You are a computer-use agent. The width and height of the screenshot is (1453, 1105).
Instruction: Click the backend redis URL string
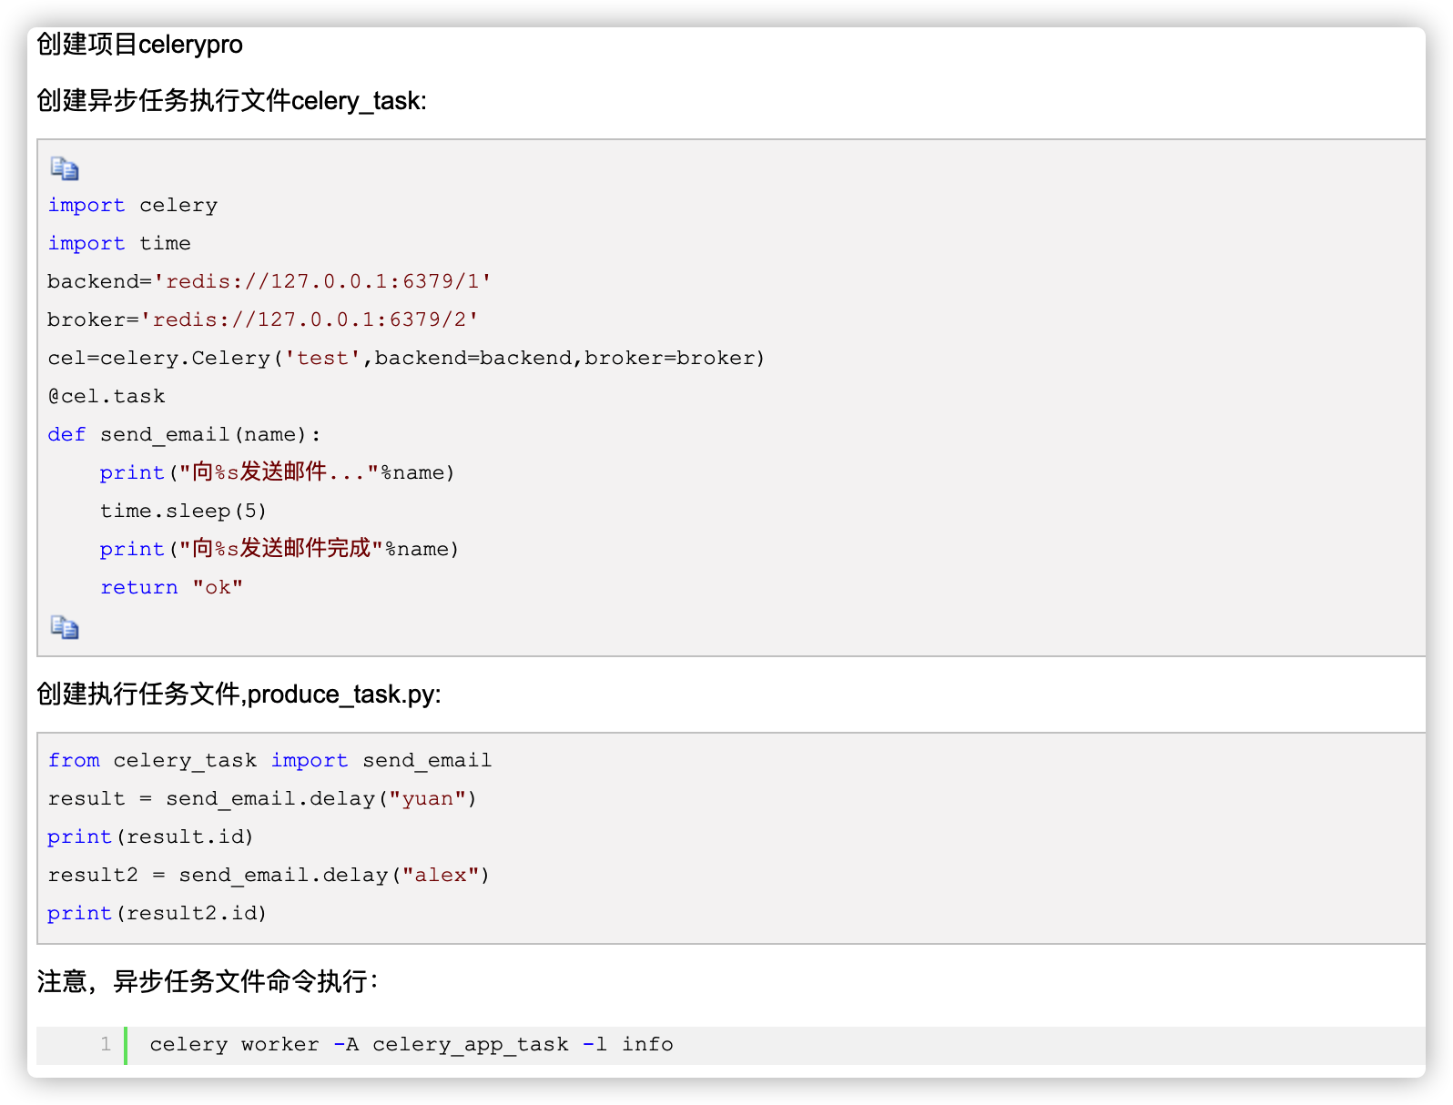(x=323, y=281)
